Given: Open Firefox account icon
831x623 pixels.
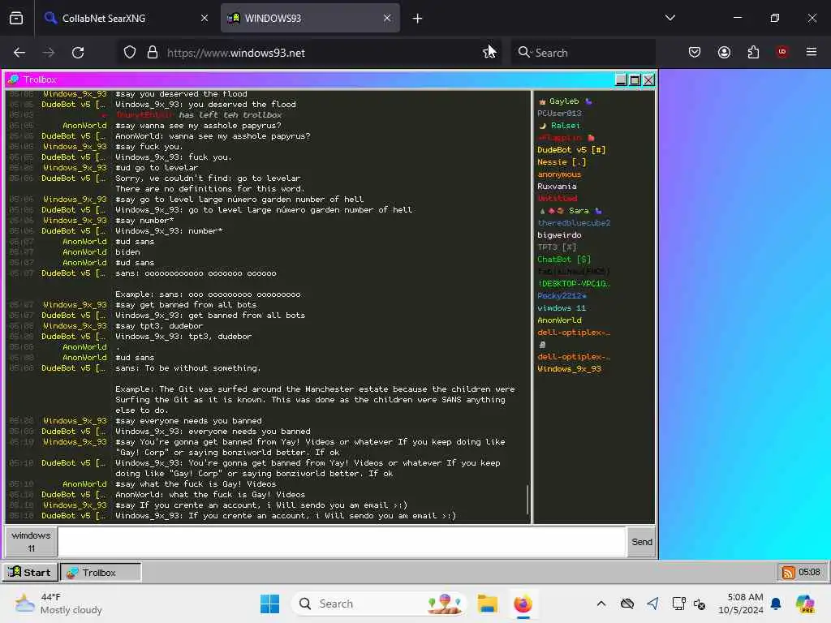Looking at the screenshot, I should click(x=724, y=52).
